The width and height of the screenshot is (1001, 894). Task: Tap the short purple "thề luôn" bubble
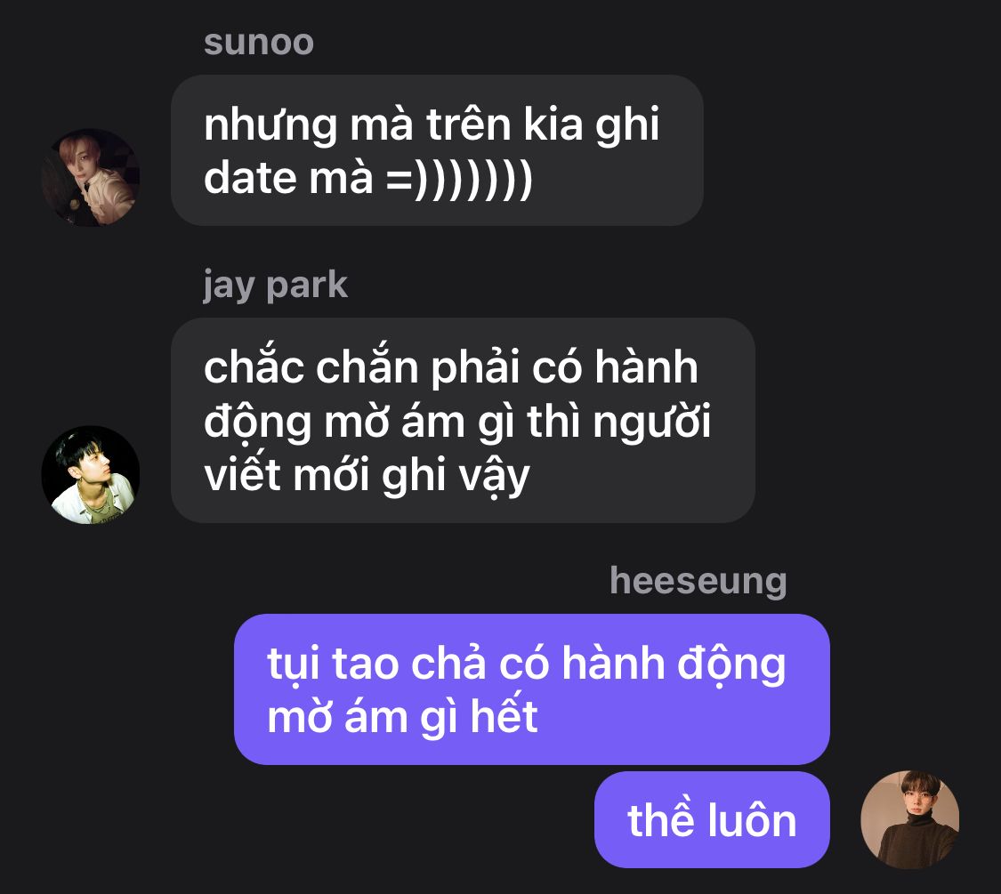coord(712,819)
